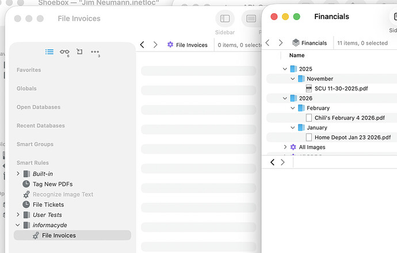397x253 pixels.
Task: Go back in File Invoices window
Action: click(x=142, y=45)
